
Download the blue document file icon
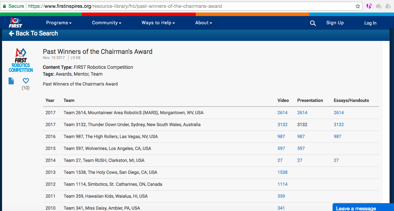coord(11,81)
